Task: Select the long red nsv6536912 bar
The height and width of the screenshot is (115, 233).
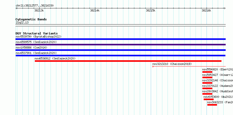Action: 128,61
